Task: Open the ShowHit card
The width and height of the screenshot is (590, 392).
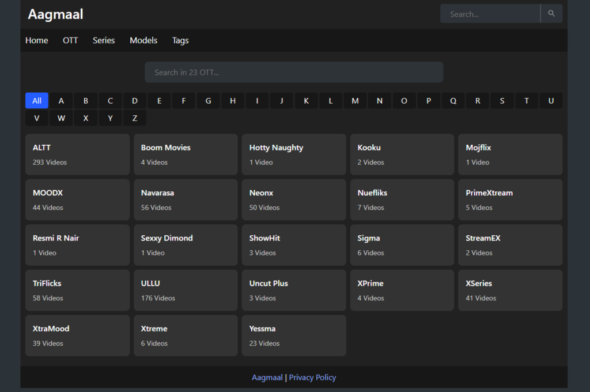Action: tap(294, 245)
